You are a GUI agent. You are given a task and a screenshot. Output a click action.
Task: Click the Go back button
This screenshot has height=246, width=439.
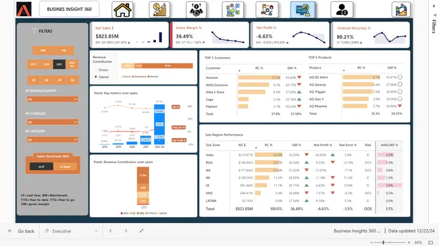coord(22,231)
